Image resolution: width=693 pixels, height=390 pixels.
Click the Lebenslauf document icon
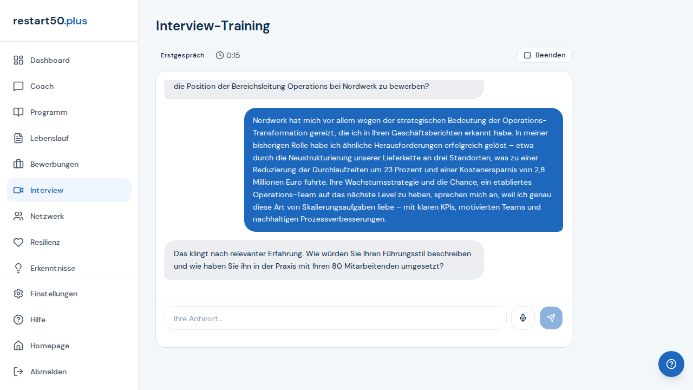tap(18, 138)
